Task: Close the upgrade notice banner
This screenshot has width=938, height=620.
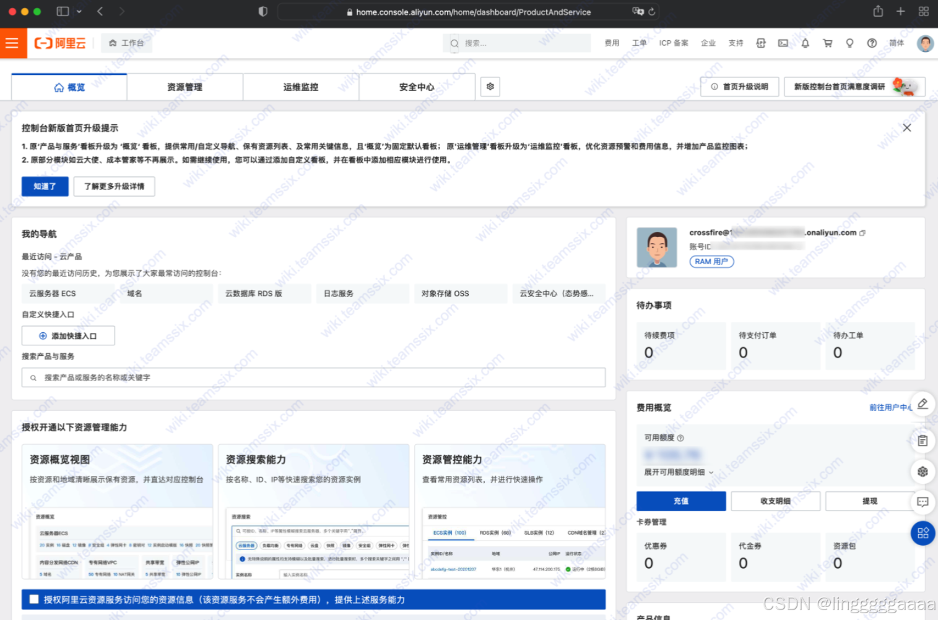Action: [x=907, y=127]
